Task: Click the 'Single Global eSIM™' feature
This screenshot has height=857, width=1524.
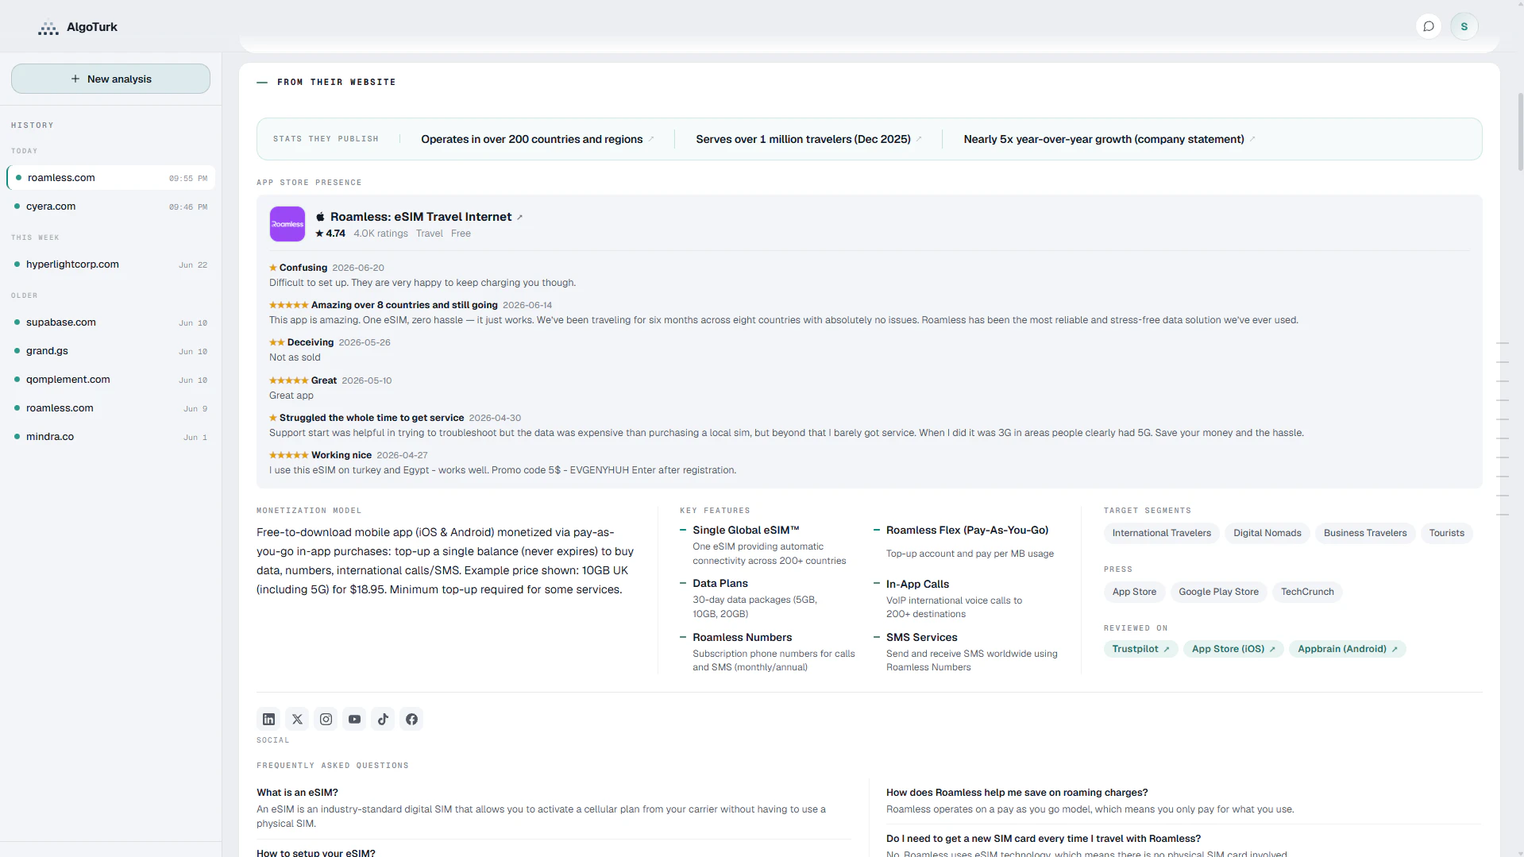Action: [745, 530]
